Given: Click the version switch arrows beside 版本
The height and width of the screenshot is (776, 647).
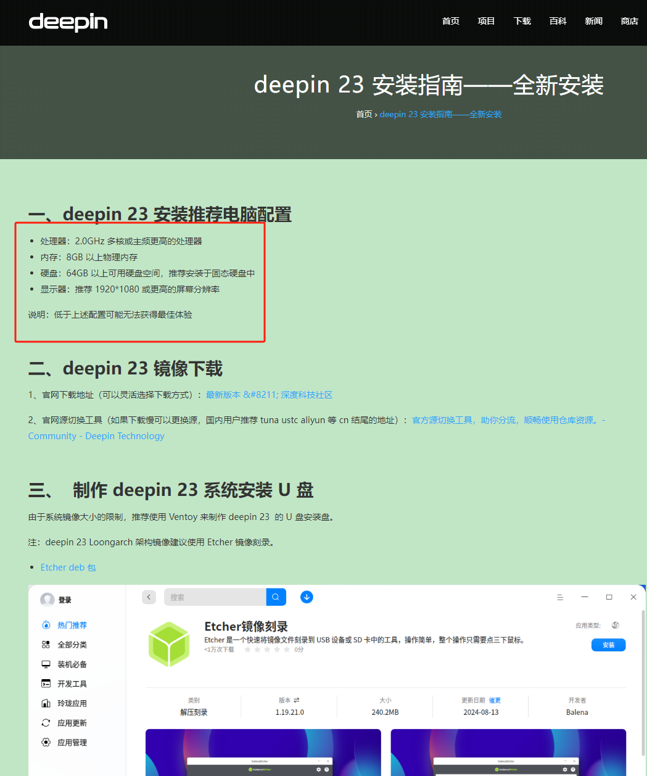Looking at the screenshot, I should [x=297, y=700].
